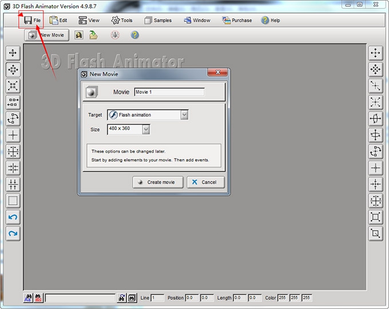Click the red spider icon in toolbar
The height and width of the screenshot is (309, 389).
pyautogui.click(x=115, y=35)
